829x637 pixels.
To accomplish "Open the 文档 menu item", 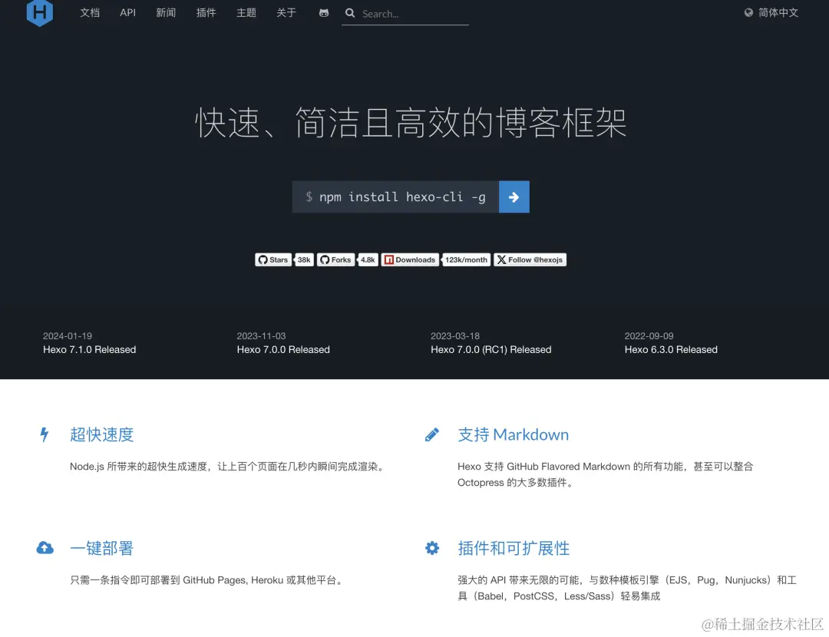I will (x=90, y=12).
